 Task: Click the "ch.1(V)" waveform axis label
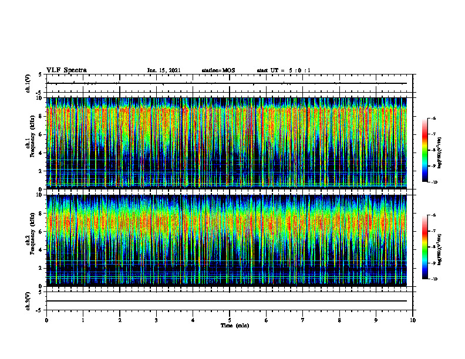(28, 83)
